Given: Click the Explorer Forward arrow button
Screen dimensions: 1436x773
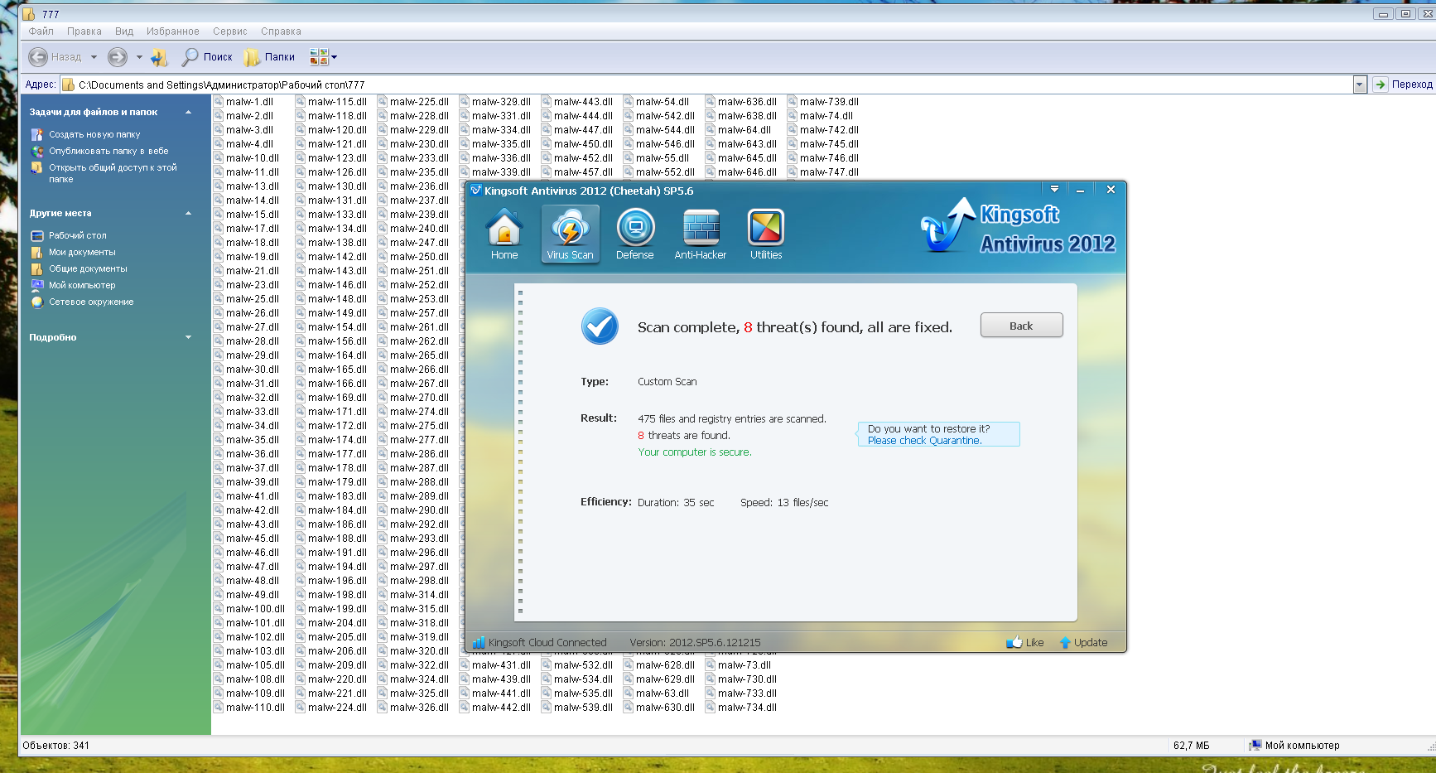Looking at the screenshot, I should pos(118,57).
